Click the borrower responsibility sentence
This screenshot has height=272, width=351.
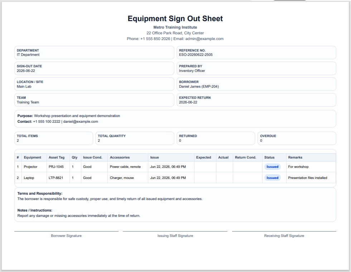coord(110,199)
